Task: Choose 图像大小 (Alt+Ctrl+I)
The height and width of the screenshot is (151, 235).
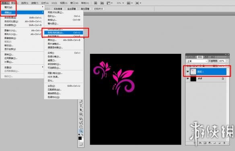Action: [22, 31]
